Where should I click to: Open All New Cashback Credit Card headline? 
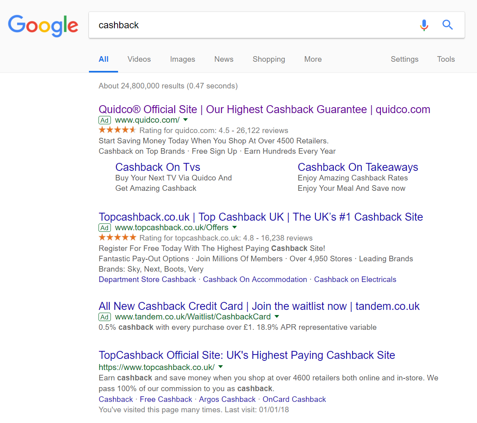pos(259,306)
